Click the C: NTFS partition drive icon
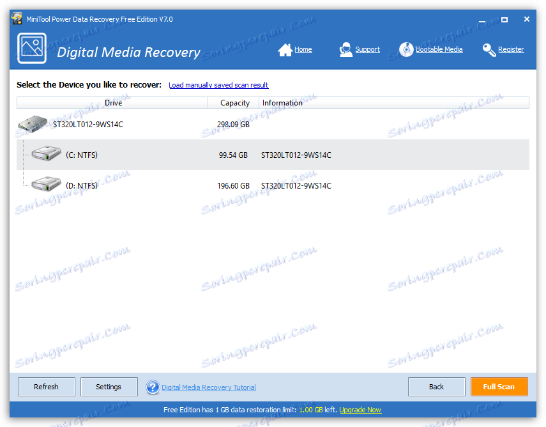 [46, 153]
